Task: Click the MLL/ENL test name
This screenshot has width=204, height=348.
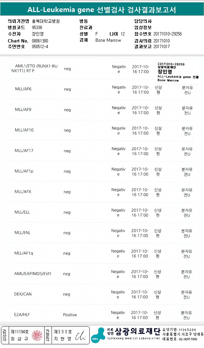Action: coord(24,233)
